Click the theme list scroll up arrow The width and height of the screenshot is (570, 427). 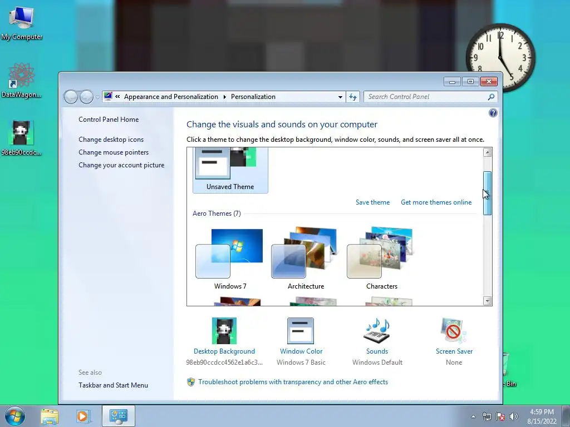click(488, 152)
